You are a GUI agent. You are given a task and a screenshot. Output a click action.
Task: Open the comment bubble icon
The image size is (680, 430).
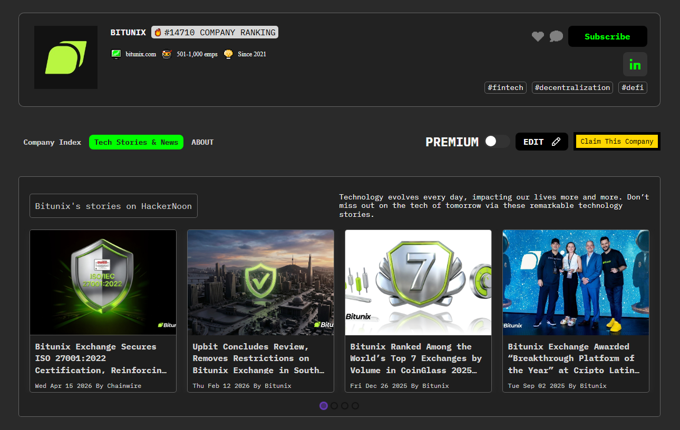point(556,36)
